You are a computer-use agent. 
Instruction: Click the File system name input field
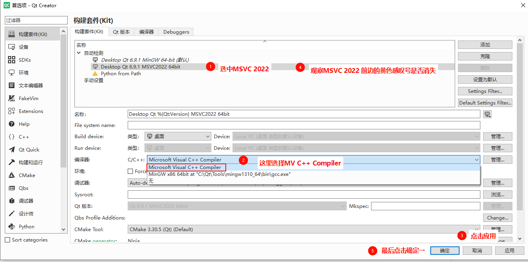tap(304, 125)
